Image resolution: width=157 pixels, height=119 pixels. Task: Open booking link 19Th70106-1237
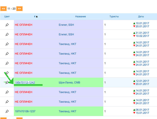25,111
